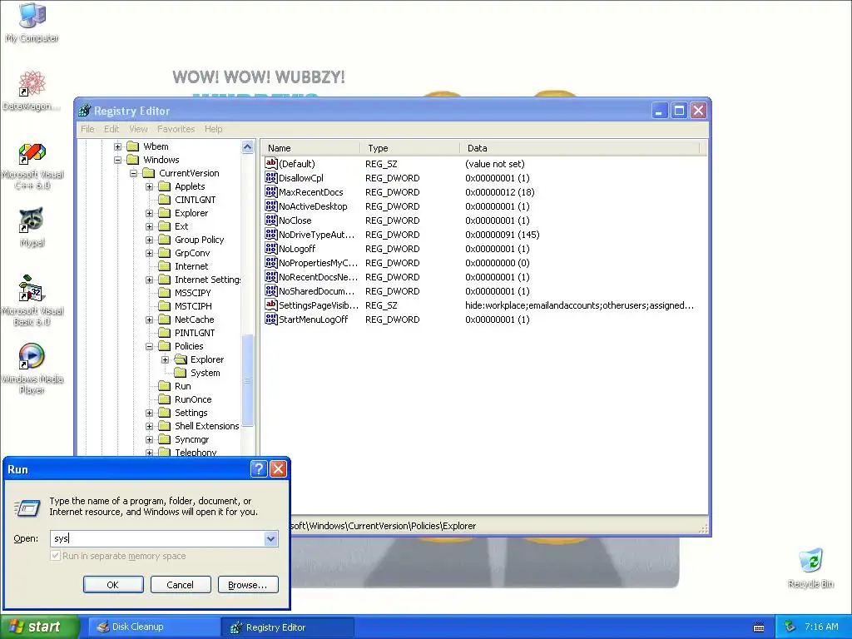Select the SettingsPageVisibility string value icon
This screenshot has height=639, width=852.
coord(270,305)
